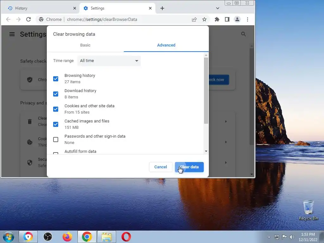Screen dimensions: 324x243
Task: Click the cookie icon in Privacy section
Action: tap(30, 142)
